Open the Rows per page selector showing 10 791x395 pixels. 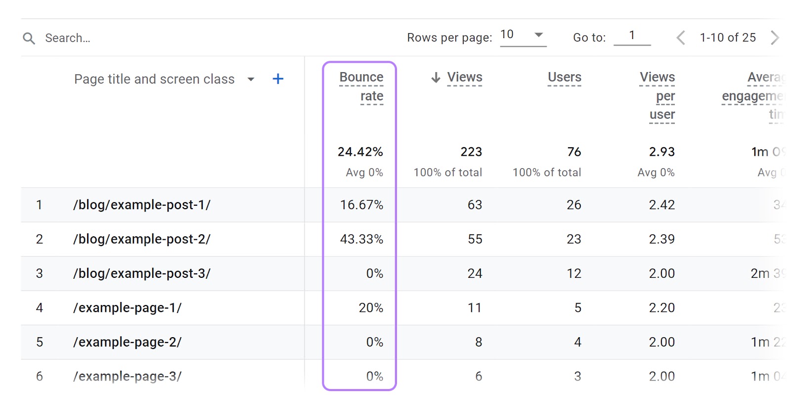pos(507,35)
